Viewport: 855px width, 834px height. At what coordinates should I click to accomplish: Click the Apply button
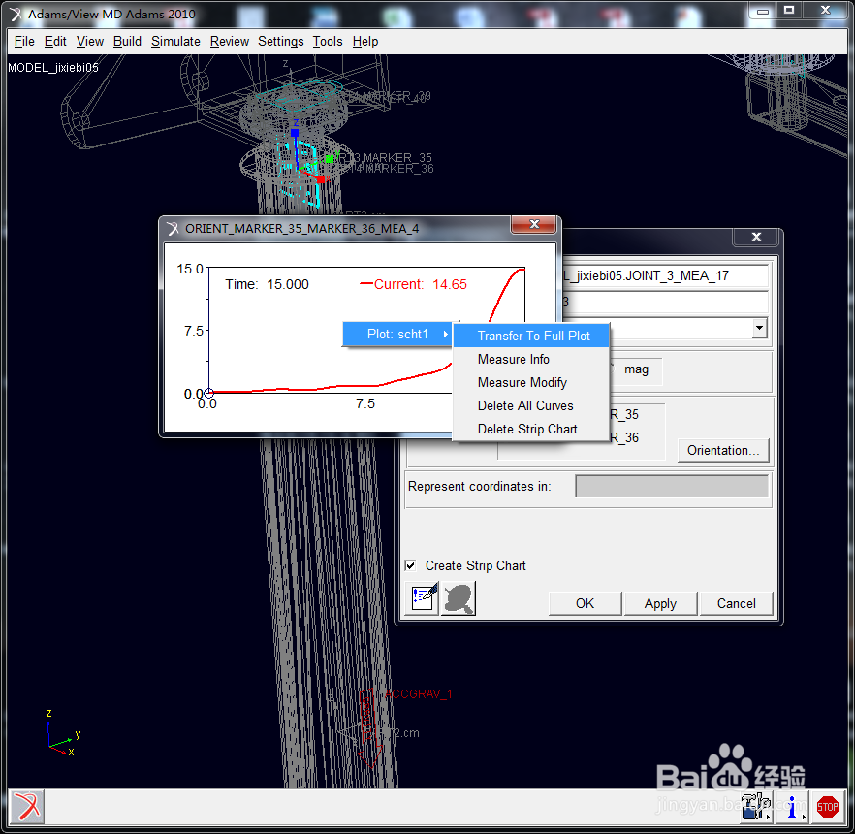(660, 603)
